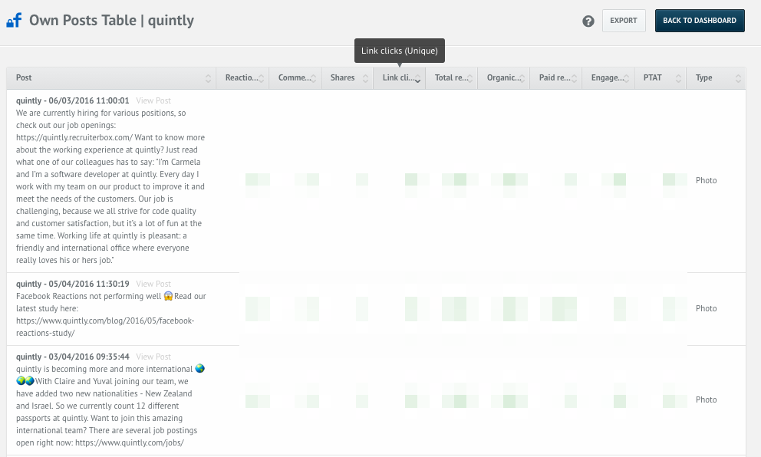Sort by Total reach column header
The height and width of the screenshot is (457, 761).
451,77
